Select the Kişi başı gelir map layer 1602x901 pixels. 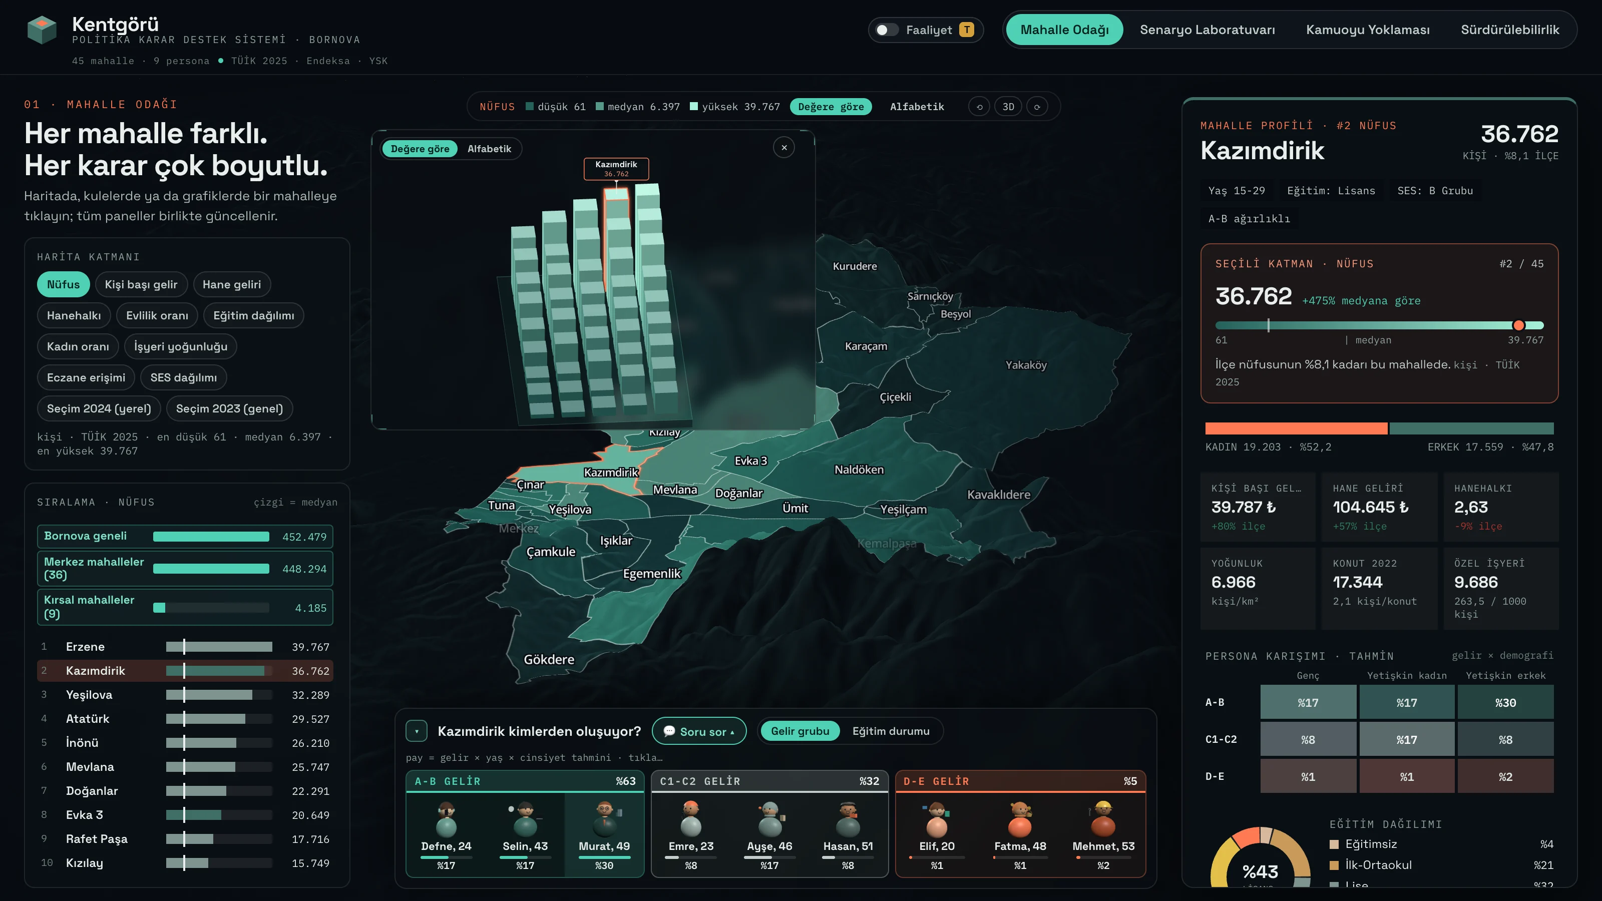141,284
